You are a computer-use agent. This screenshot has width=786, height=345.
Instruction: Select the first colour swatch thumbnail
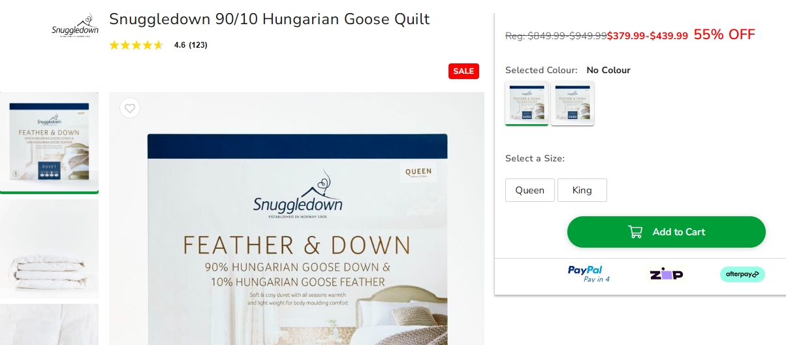point(527,103)
